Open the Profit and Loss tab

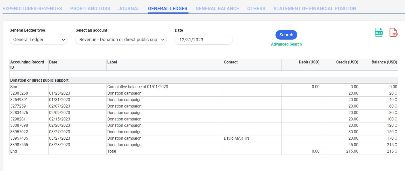(90, 8)
